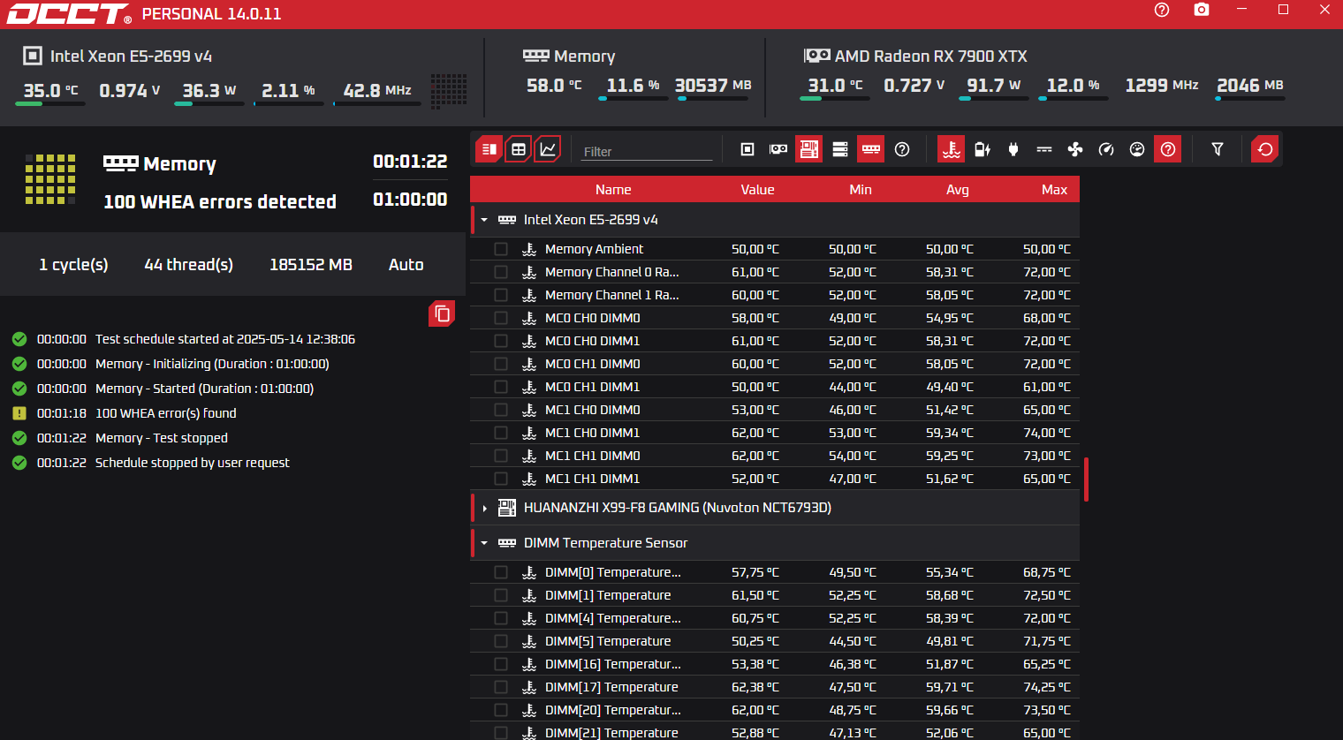Switch monitoring to table view layout
The width and height of the screenshot is (1343, 740).
point(519,149)
